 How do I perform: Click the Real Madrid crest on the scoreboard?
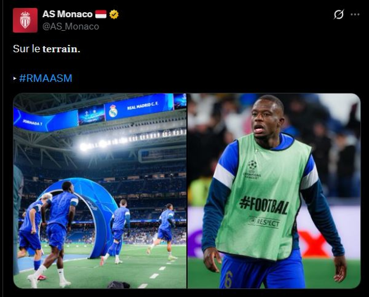pos(113,111)
